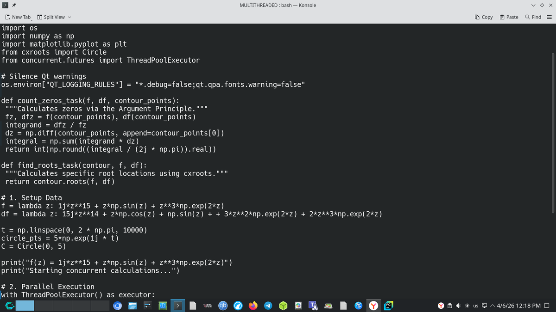Click 'with ThreadPoolExecutor() as executor:' line
556x312 pixels.
tap(78, 295)
